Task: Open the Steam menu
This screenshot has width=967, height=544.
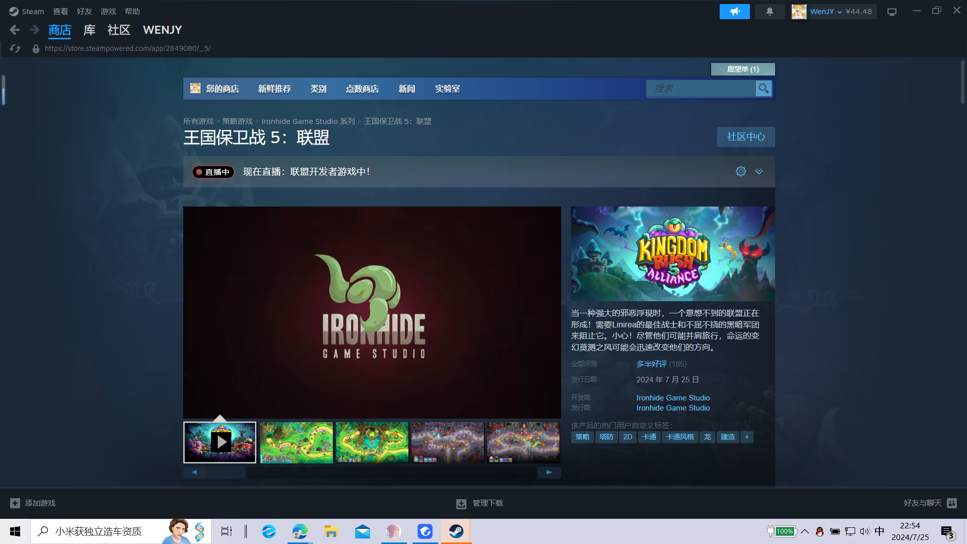Action: (27, 12)
